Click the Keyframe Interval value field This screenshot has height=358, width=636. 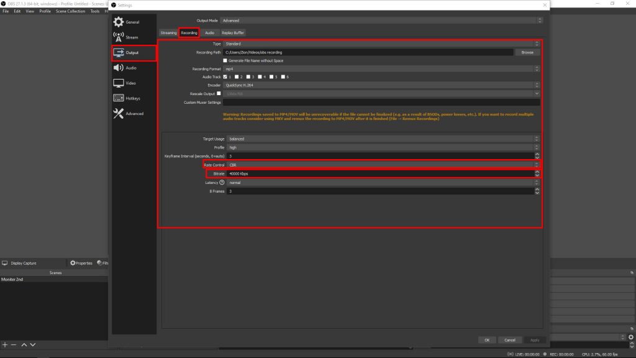click(x=381, y=156)
